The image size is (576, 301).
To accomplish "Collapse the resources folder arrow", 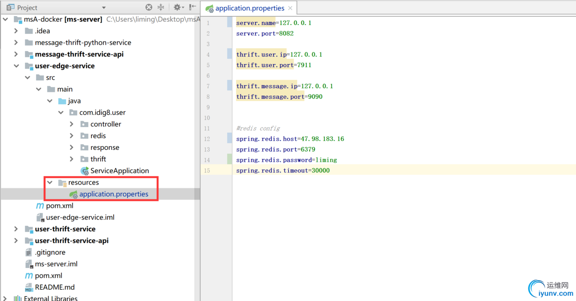I will (50, 183).
